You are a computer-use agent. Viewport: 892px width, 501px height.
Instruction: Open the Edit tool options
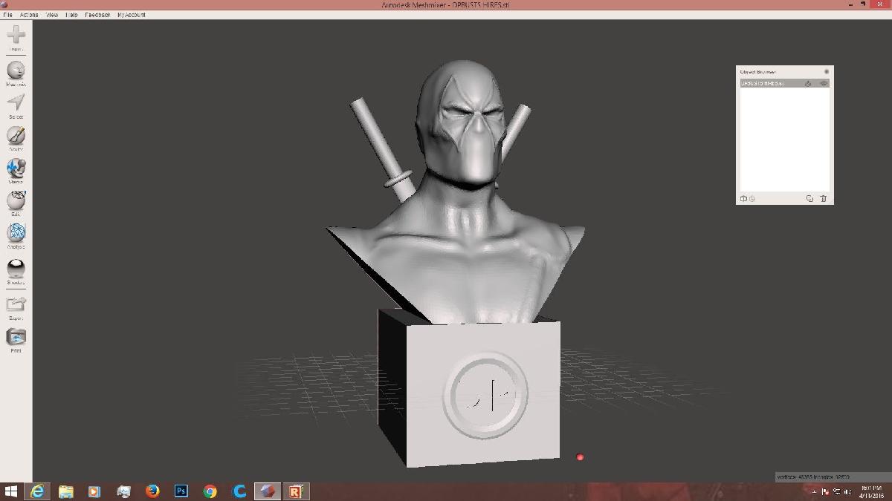(15, 202)
